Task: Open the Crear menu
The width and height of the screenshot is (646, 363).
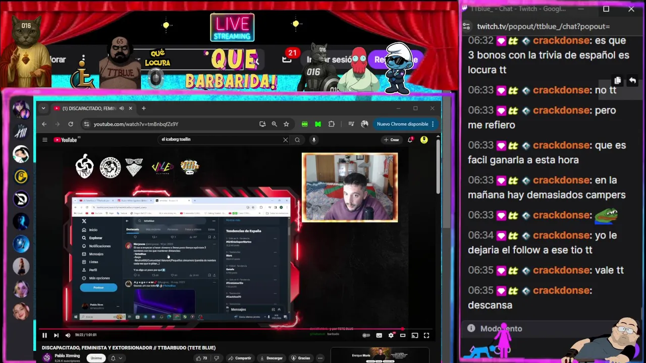Action: (x=391, y=140)
